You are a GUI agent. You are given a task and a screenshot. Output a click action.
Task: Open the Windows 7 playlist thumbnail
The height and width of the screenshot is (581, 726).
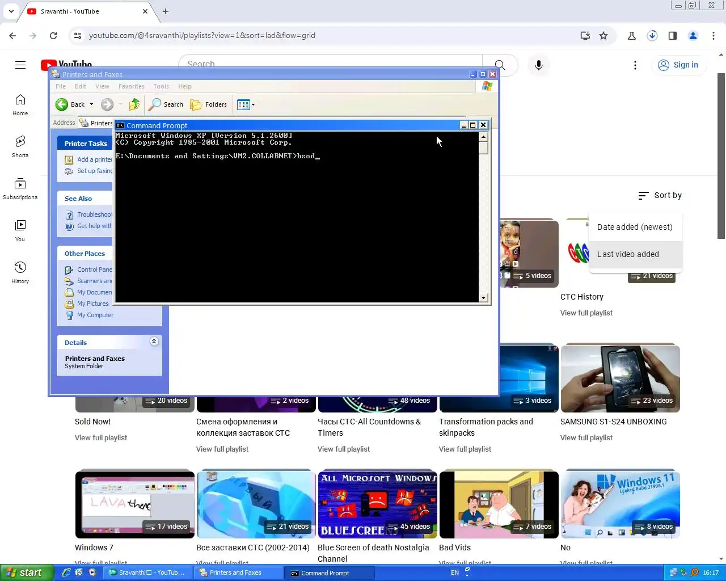click(x=135, y=504)
